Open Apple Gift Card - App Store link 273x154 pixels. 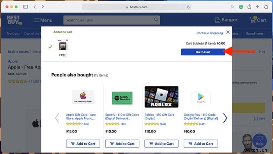coord(81,117)
